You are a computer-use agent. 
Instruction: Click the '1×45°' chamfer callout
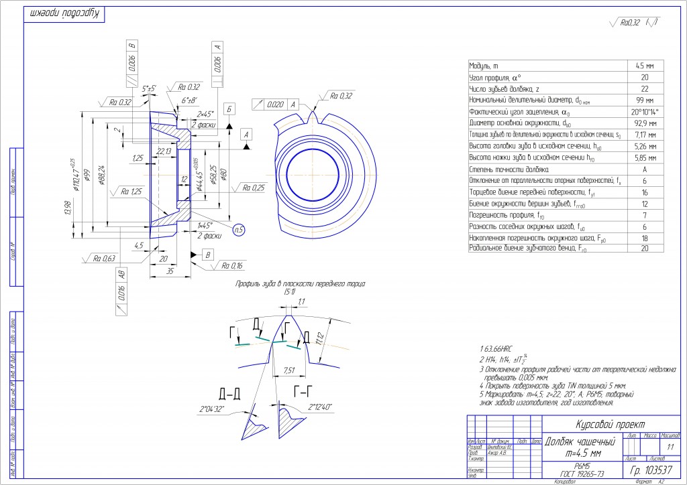coord(205,226)
